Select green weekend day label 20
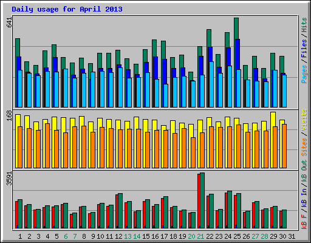This screenshot has height=243, width=311. point(191,236)
